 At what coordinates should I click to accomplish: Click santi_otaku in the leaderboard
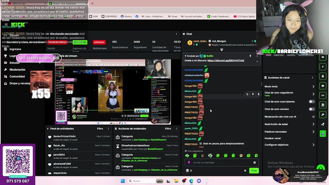pos(200,41)
